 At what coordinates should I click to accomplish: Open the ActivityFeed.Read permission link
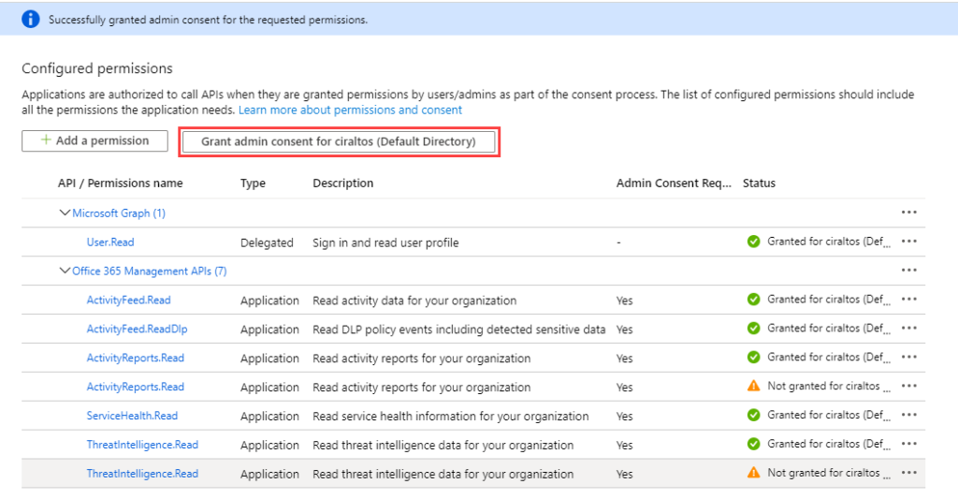[x=128, y=300]
